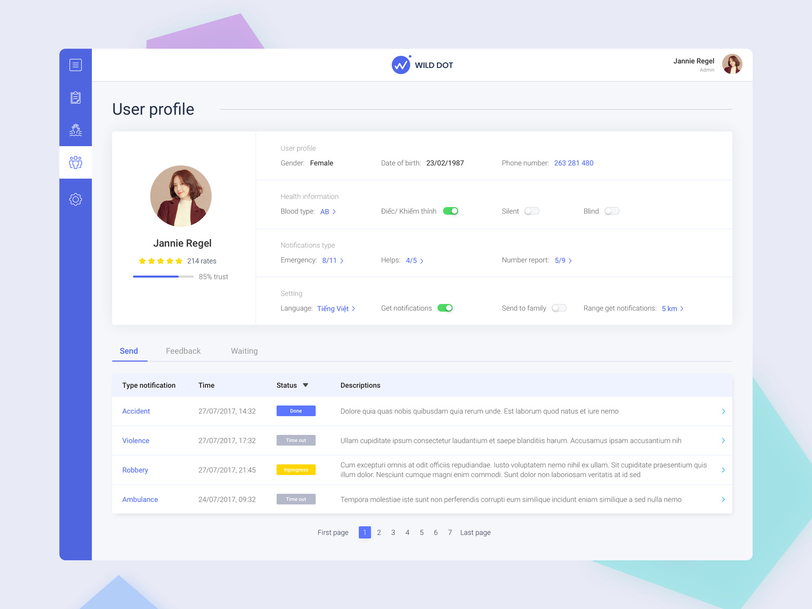Screen dimensions: 812x609
Task: Expand blood type AB details
Action: tap(328, 212)
